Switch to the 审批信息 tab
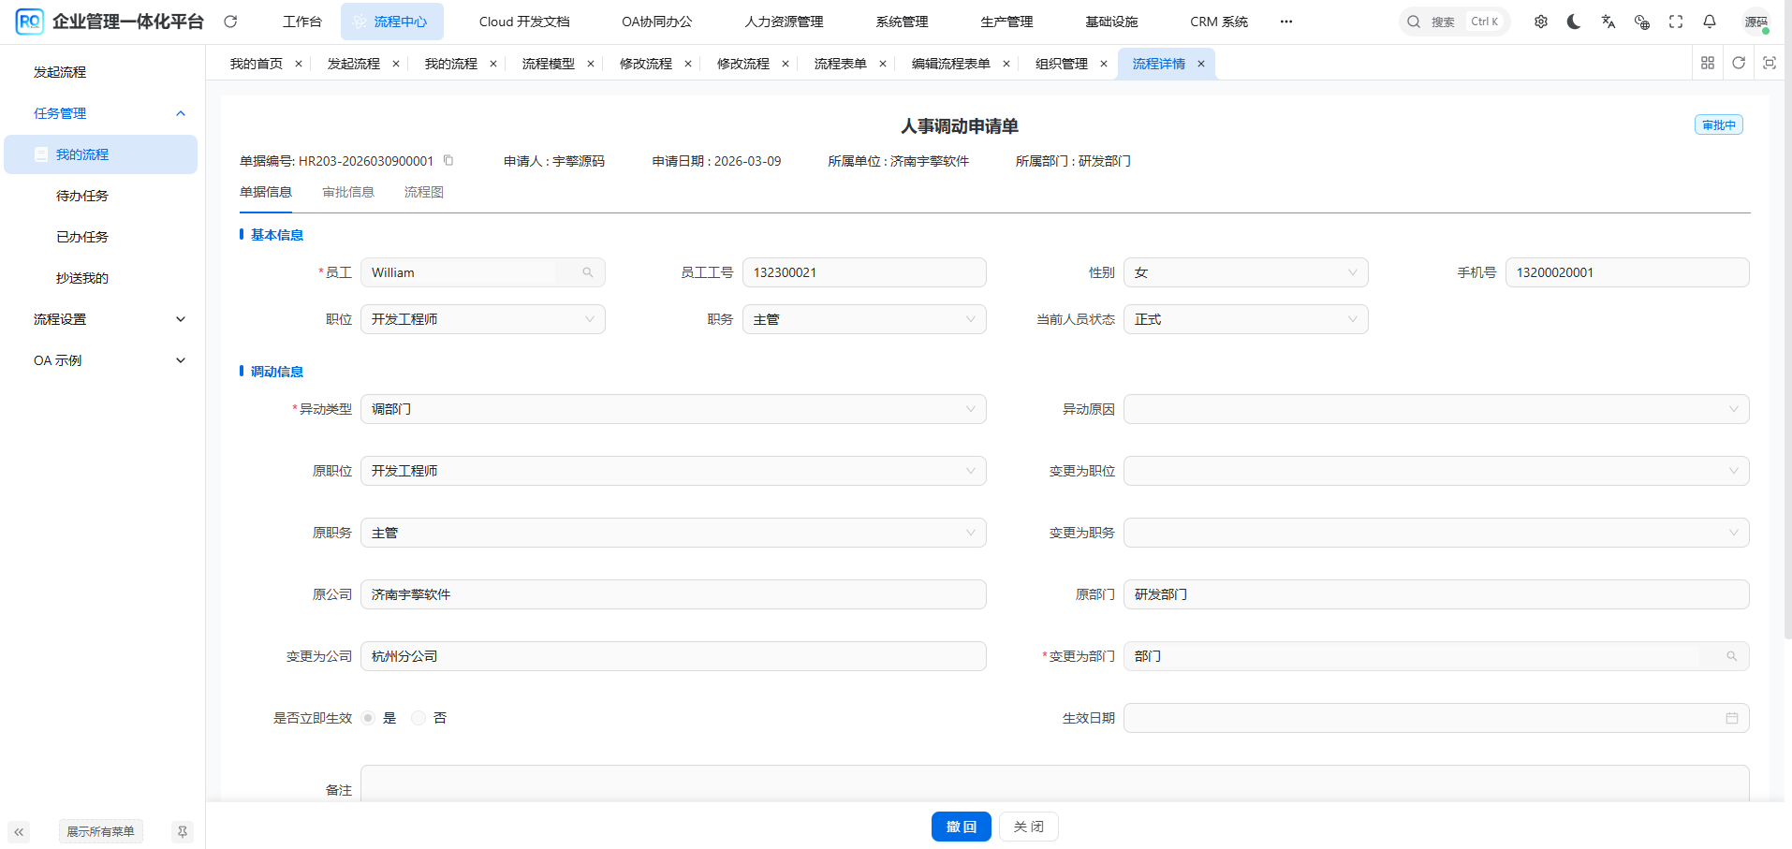Image resolution: width=1792 pixels, height=849 pixels. (x=347, y=192)
